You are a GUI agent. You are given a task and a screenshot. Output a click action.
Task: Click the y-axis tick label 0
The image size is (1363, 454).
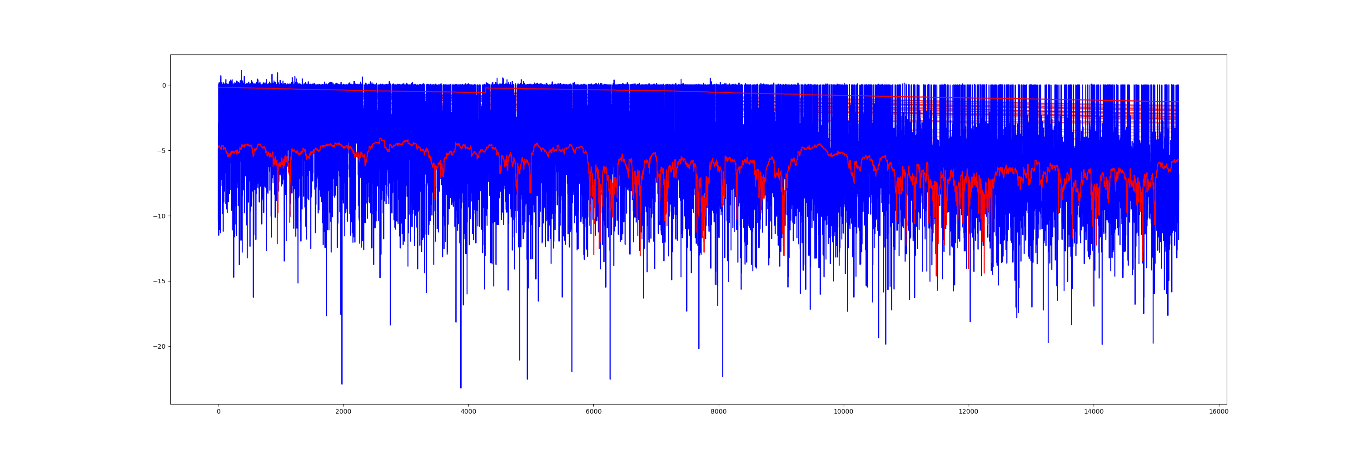[164, 86]
